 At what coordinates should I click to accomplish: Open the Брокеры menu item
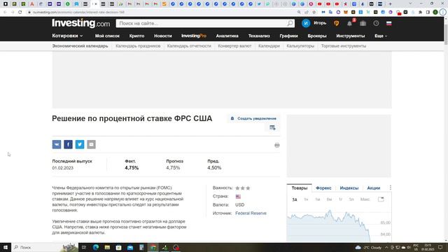point(317,36)
